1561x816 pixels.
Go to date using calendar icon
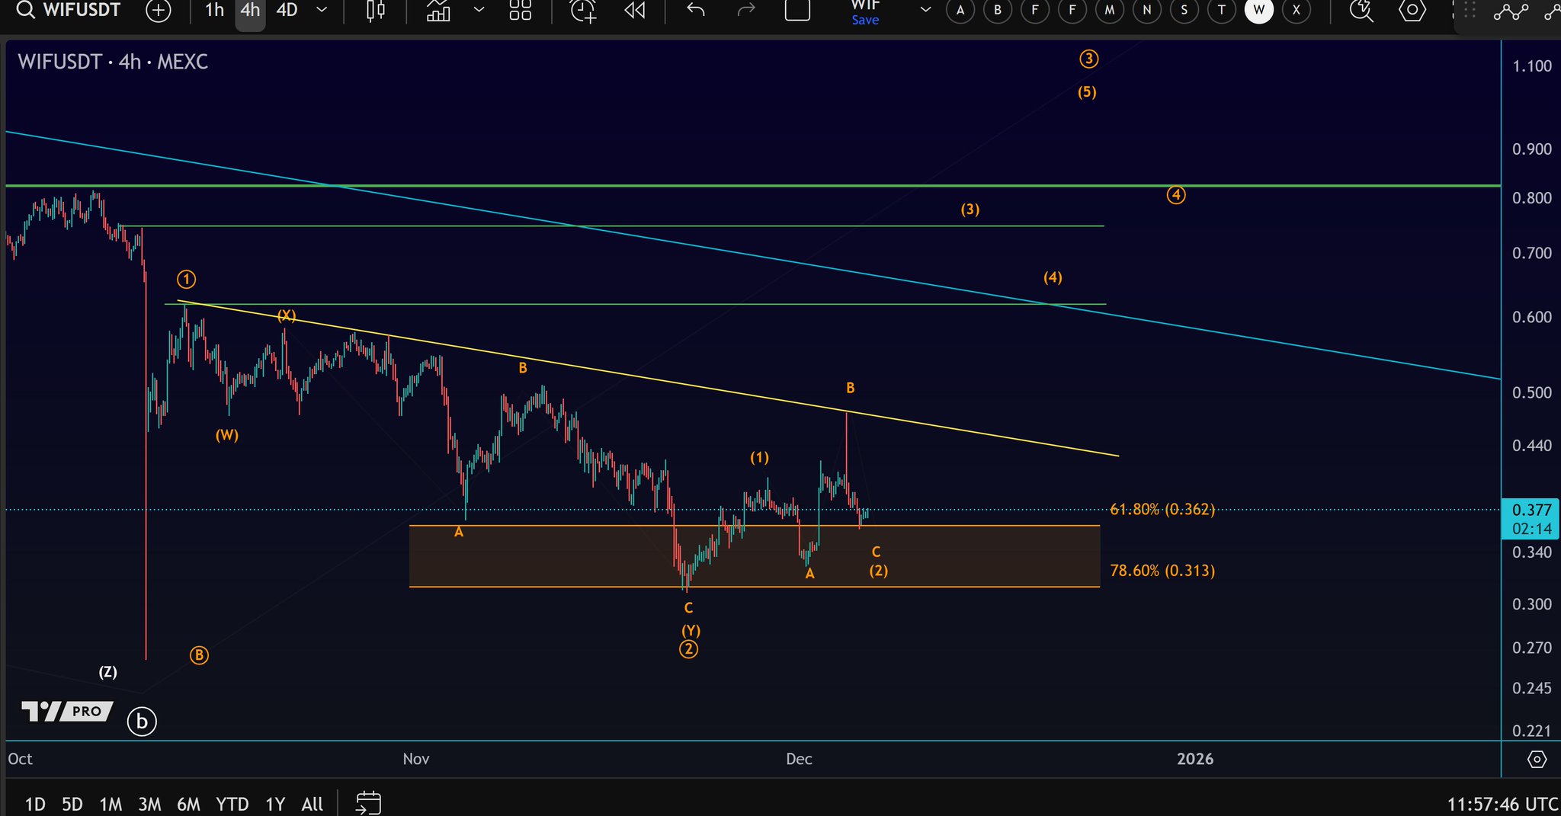pyautogui.click(x=369, y=803)
